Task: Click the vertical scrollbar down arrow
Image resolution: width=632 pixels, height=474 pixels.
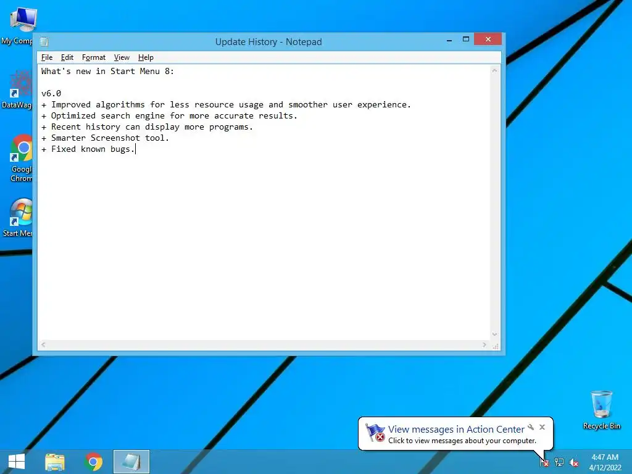Action: (x=494, y=335)
